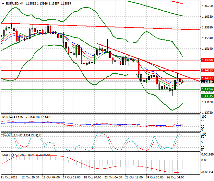Click the 1.13120 price scale value
Viewport: 214px width, 181px height.
(207, 102)
